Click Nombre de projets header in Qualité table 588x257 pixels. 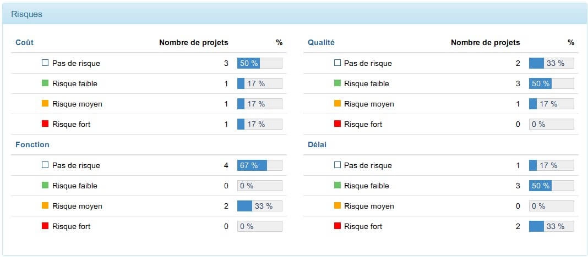[485, 42]
